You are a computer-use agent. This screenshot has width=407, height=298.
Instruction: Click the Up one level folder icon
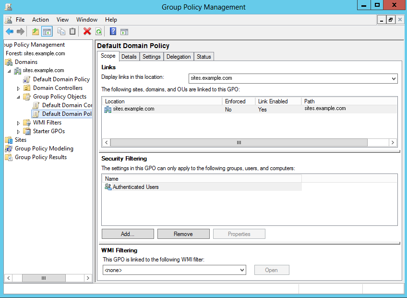[x=36, y=32]
